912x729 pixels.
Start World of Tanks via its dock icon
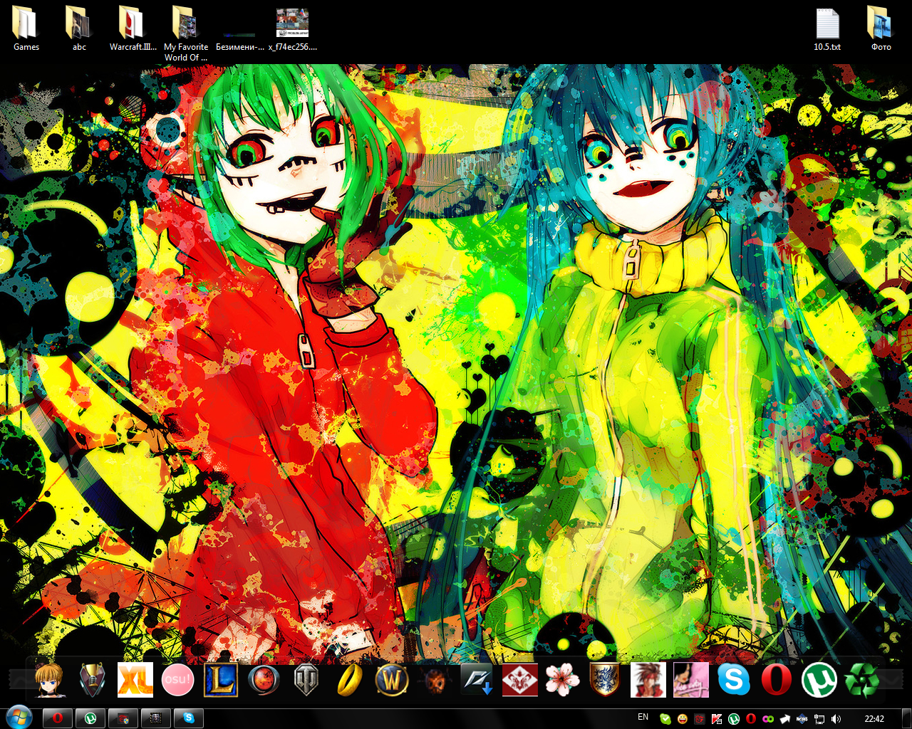(304, 680)
